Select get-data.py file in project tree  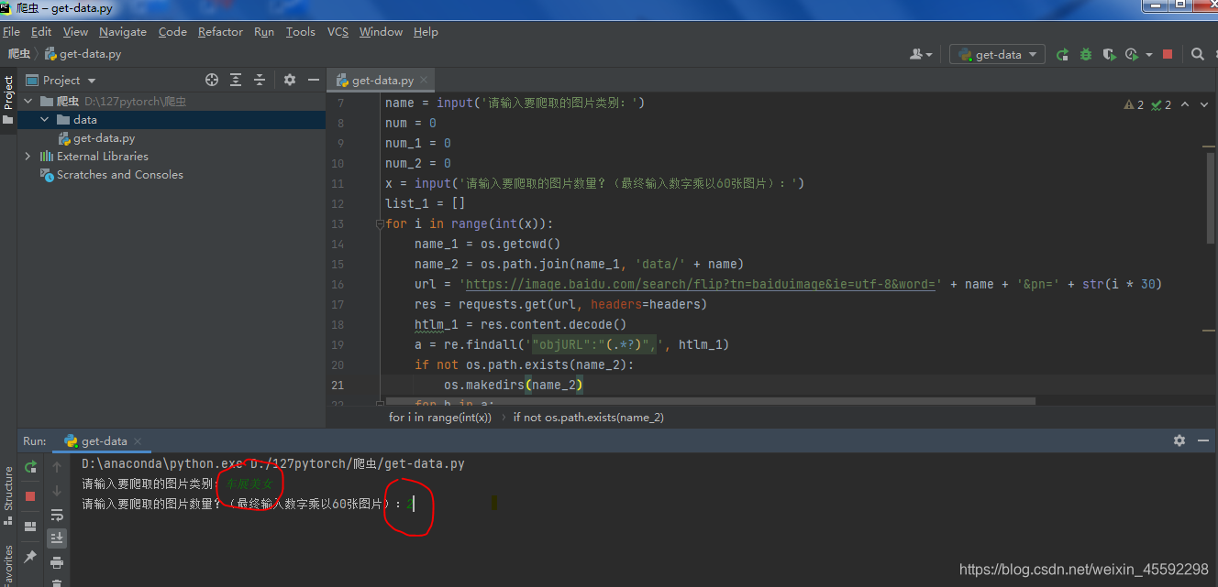96,138
